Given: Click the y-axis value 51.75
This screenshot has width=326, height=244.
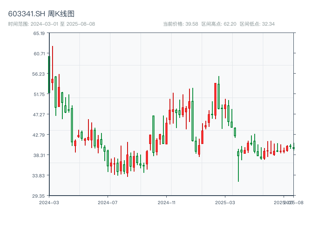Looking at the screenshot, I should tap(39, 94).
